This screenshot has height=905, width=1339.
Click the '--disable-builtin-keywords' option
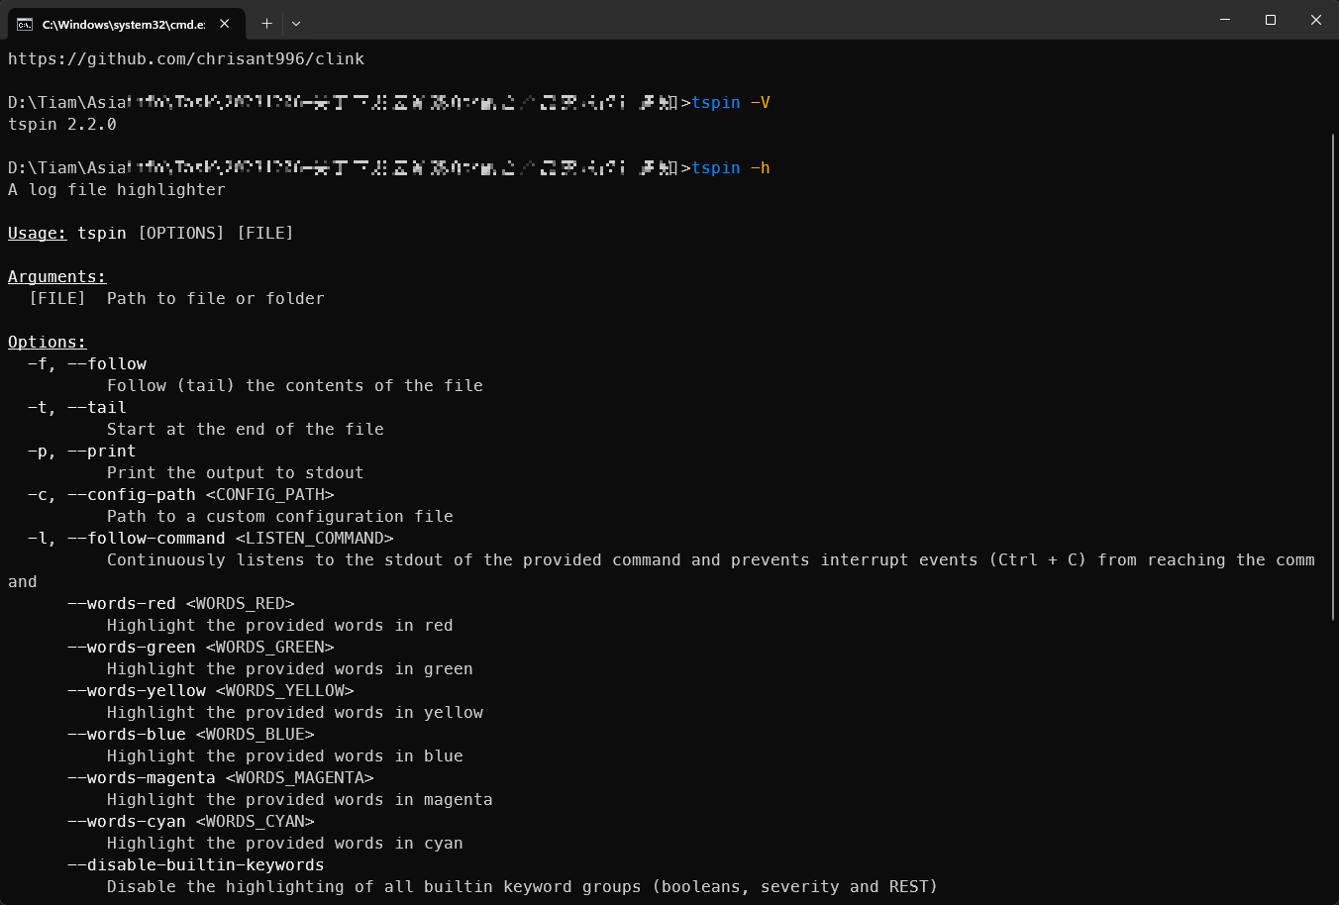tap(196, 864)
